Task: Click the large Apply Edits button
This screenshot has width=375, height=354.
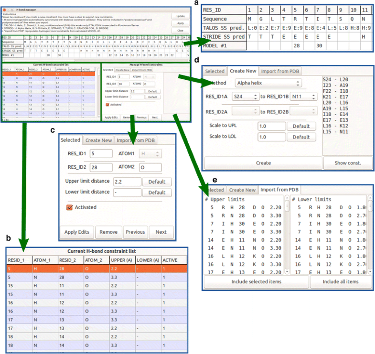Action: pos(77,232)
